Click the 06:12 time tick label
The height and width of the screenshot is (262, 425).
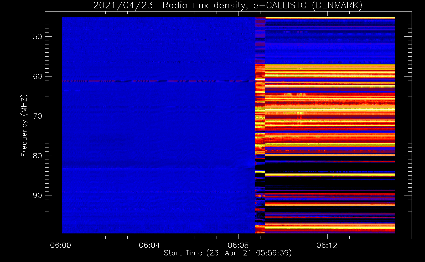[x=327, y=245]
